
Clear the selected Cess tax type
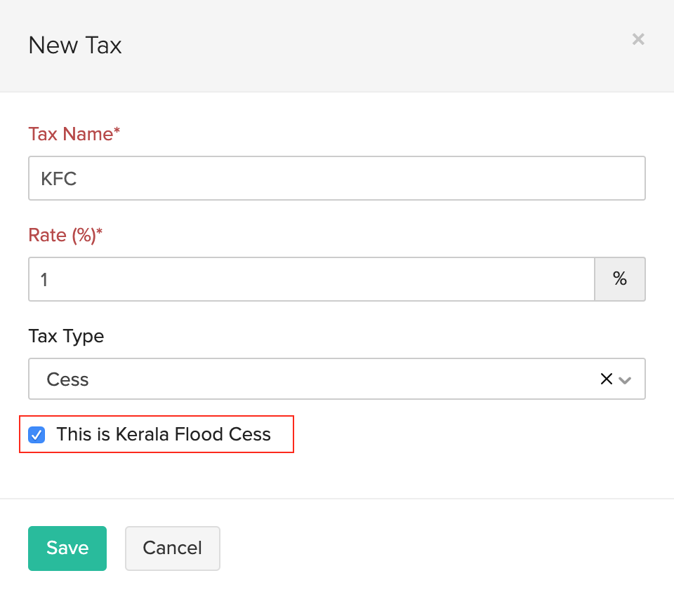tap(607, 379)
